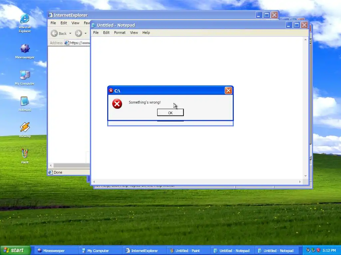Viewport: 341px width, 255px height.
Task: Open the Winamp desktop icon
Action: [25, 130]
